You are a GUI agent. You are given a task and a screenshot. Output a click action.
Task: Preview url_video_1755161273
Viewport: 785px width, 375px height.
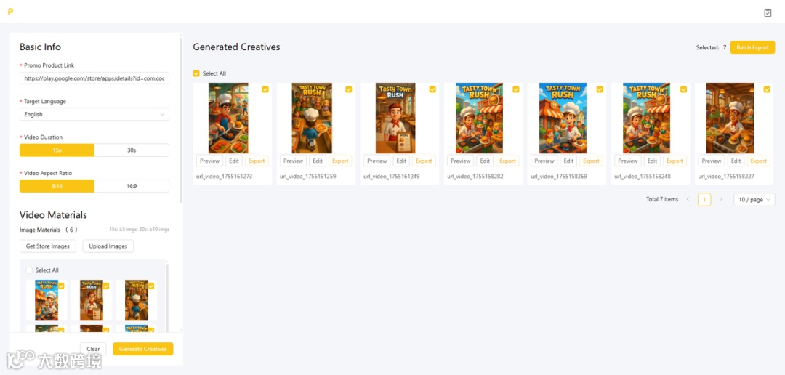tap(210, 161)
